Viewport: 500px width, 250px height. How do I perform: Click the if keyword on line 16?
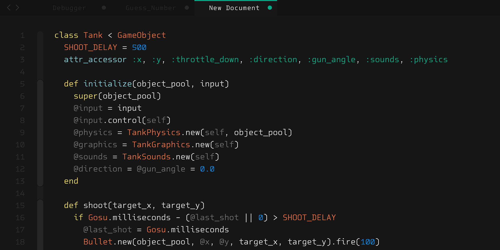click(x=78, y=217)
